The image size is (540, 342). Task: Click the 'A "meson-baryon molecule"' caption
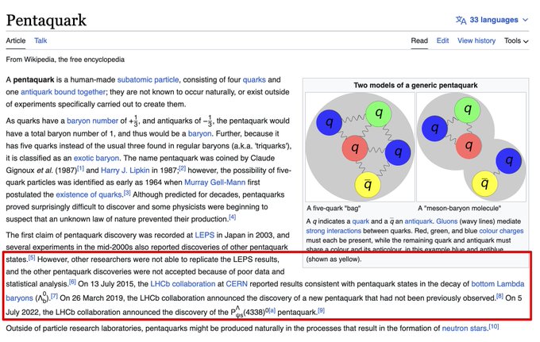(x=460, y=208)
